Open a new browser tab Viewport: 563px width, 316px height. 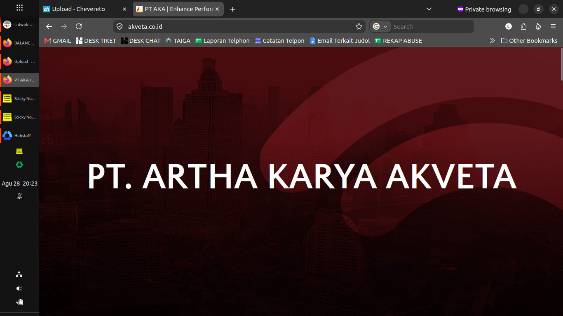pyautogui.click(x=233, y=9)
